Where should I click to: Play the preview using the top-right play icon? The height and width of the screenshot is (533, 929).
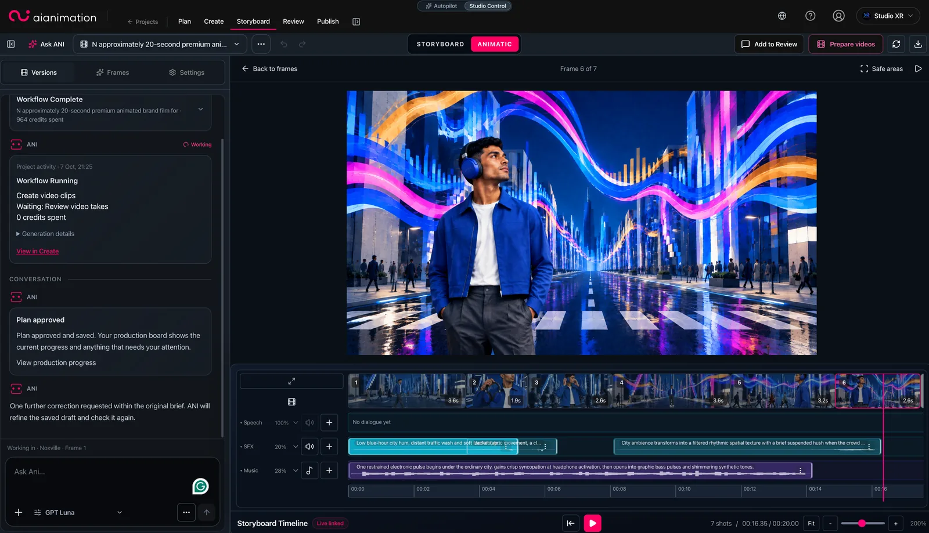tap(918, 68)
